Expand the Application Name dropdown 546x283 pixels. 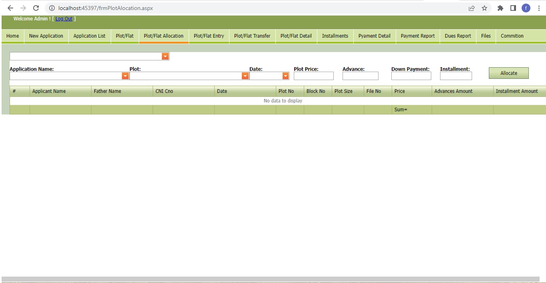[125, 76]
